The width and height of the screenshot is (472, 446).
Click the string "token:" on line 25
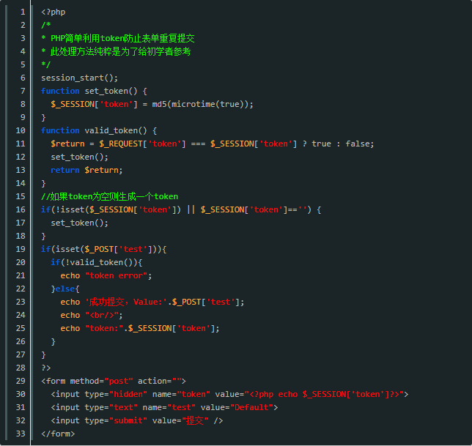click(x=104, y=328)
